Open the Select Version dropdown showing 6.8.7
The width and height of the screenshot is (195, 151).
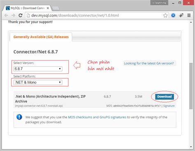pos(38,69)
